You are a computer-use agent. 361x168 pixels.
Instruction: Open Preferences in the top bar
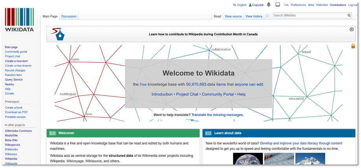click(298, 5)
